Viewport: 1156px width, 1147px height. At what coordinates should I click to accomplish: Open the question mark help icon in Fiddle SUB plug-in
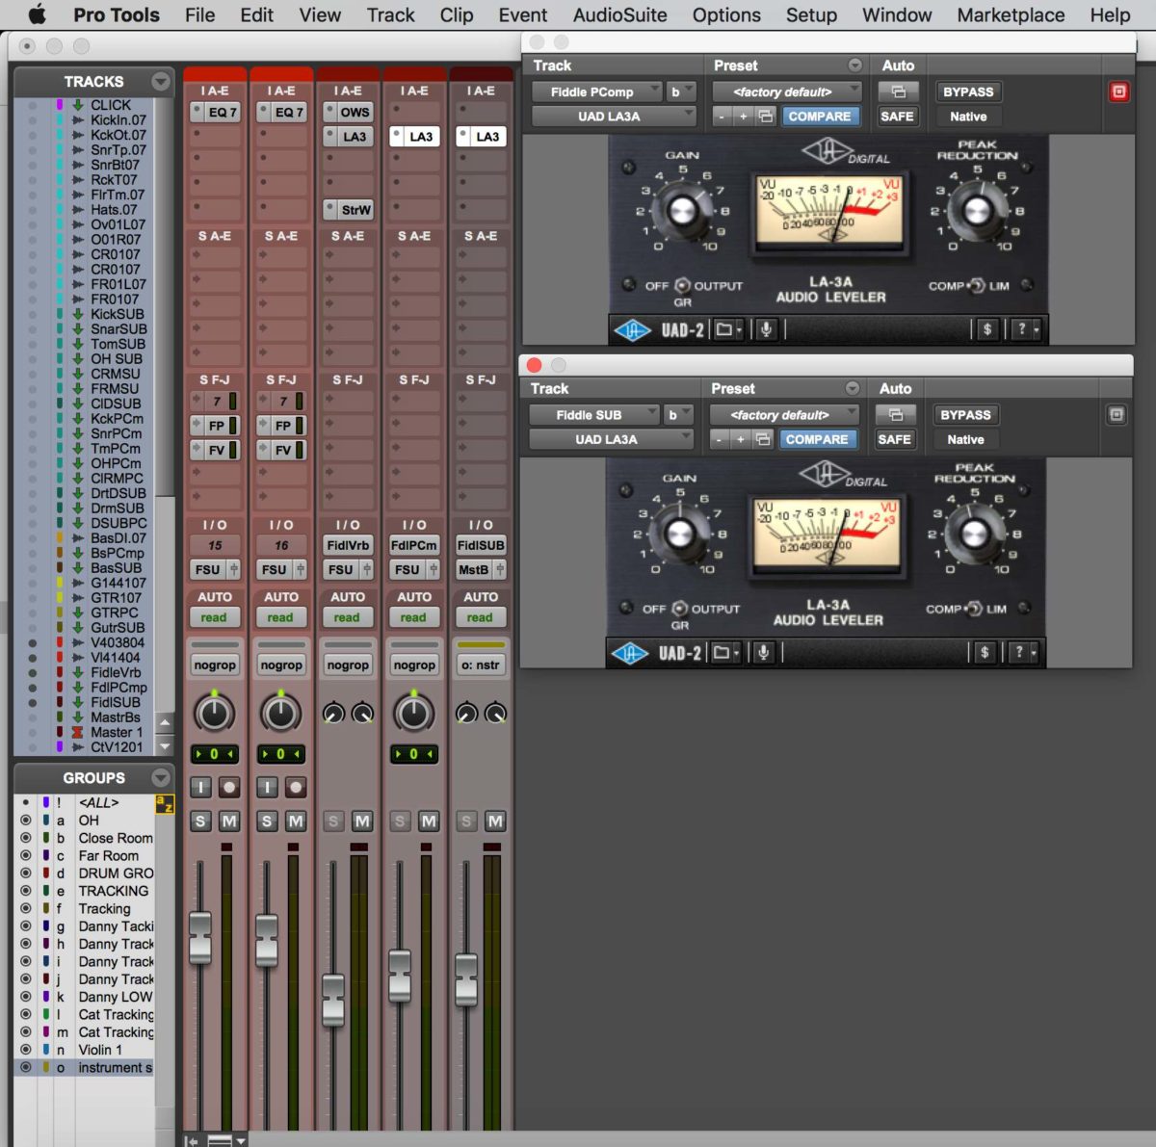point(1024,653)
